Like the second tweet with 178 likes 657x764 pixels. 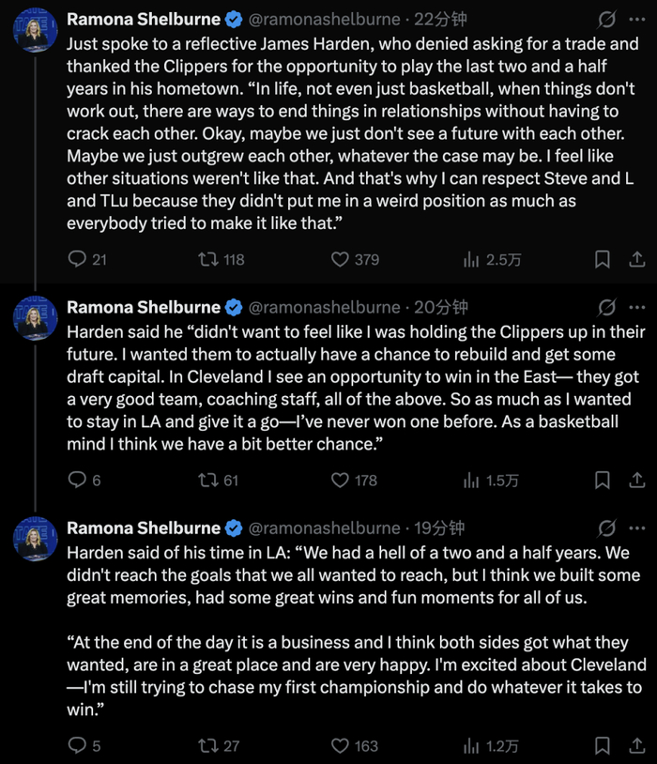coord(341,480)
